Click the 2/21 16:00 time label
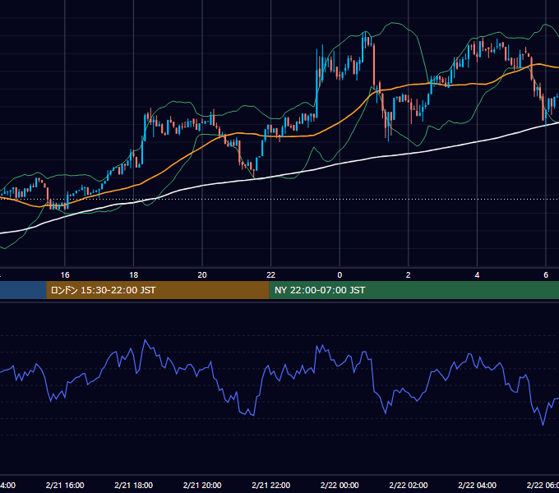This screenshot has height=493, width=559. pos(65,485)
